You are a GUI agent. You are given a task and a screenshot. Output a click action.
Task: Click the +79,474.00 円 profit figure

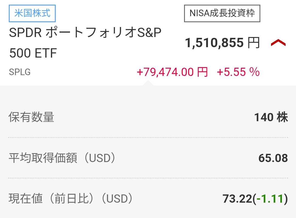pyautogui.click(x=172, y=72)
